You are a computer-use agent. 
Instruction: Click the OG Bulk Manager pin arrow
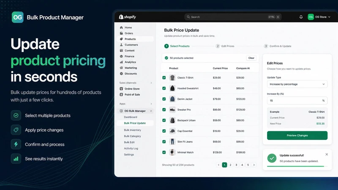[151, 111]
